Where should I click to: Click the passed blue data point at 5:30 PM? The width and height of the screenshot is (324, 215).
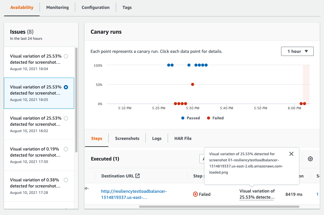click(189, 65)
